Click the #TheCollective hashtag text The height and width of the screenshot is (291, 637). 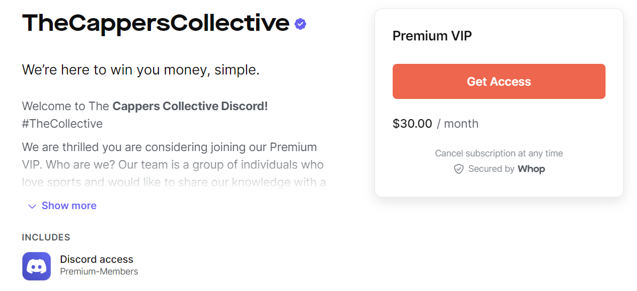(62, 124)
